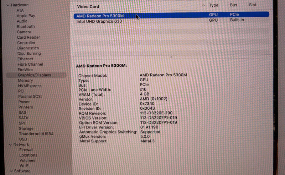
Task: Select Ethernet in the sidebar
Action: pos(25,59)
